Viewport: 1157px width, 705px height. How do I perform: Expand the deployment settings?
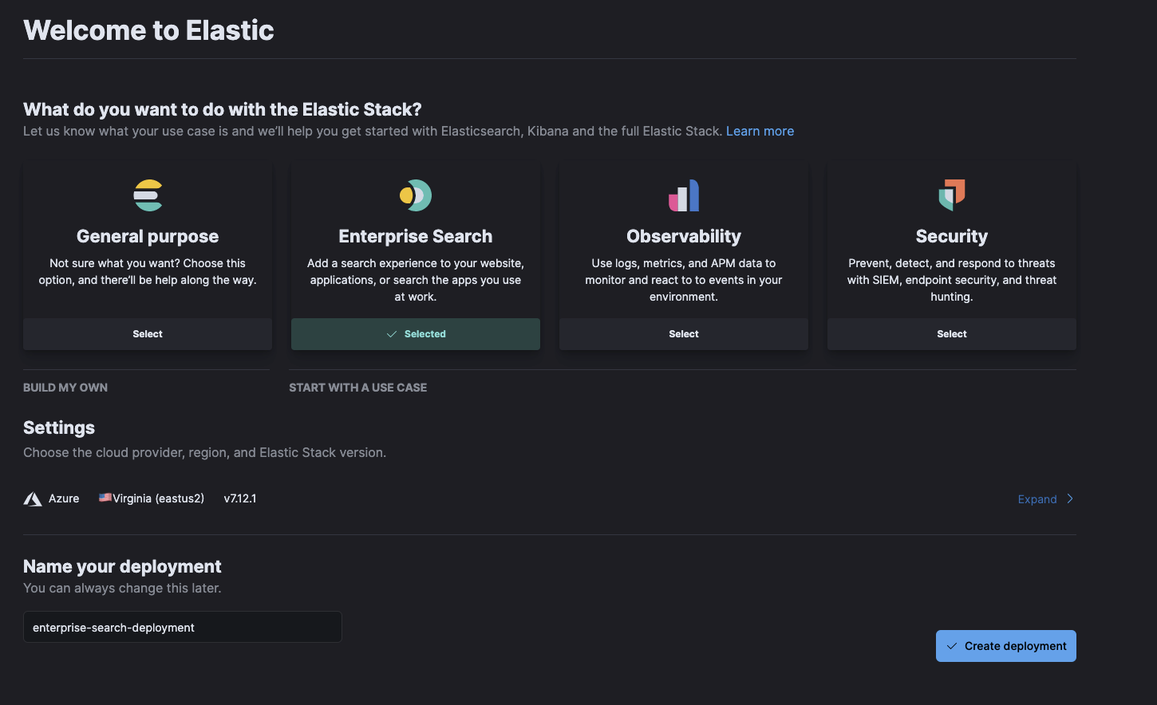(x=1046, y=499)
